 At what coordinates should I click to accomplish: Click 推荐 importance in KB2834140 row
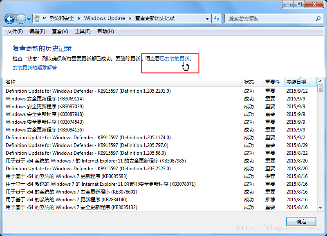[270, 200]
